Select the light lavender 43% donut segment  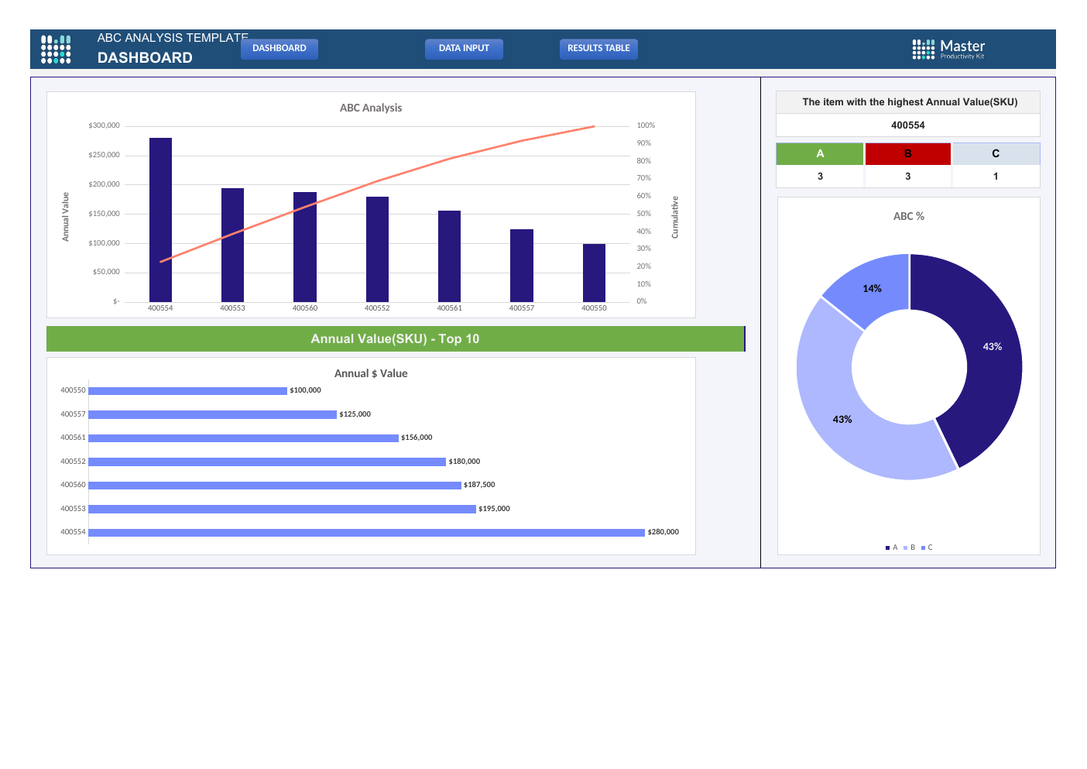click(844, 418)
